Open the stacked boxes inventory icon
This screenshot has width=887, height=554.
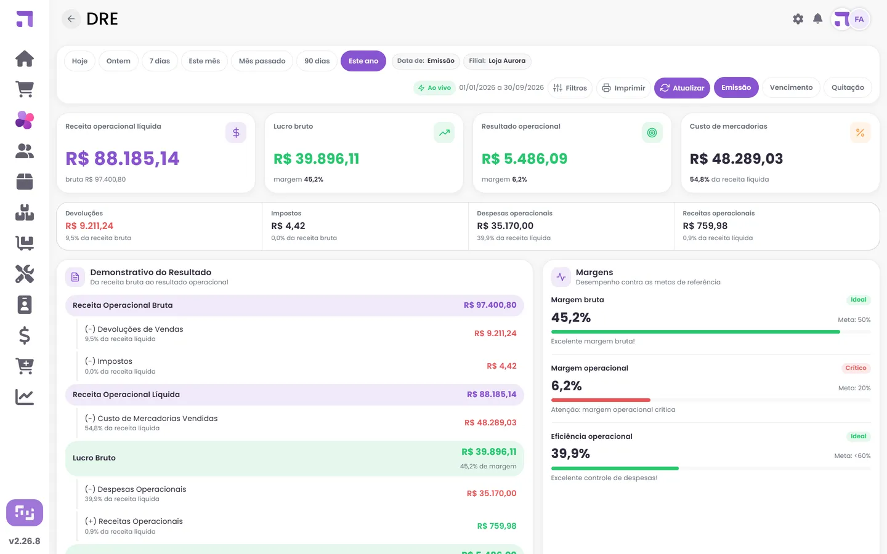point(25,212)
